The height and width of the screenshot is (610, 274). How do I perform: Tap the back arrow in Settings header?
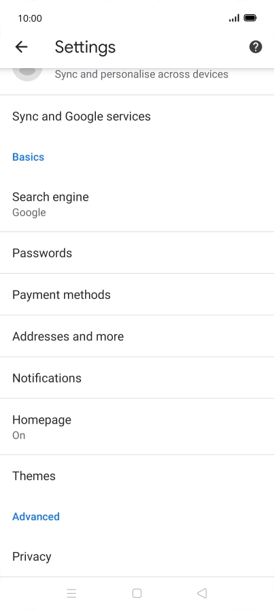point(21,47)
